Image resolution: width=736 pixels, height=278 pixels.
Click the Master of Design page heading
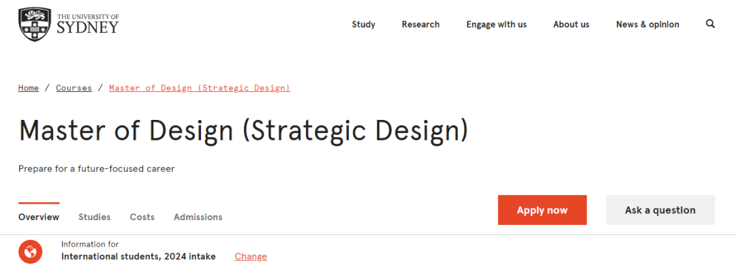pyautogui.click(x=243, y=131)
